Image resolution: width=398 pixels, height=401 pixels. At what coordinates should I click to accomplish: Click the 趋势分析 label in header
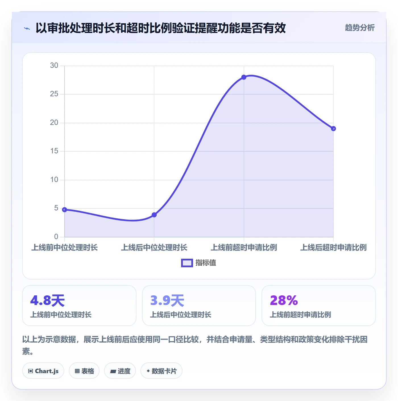click(360, 28)
